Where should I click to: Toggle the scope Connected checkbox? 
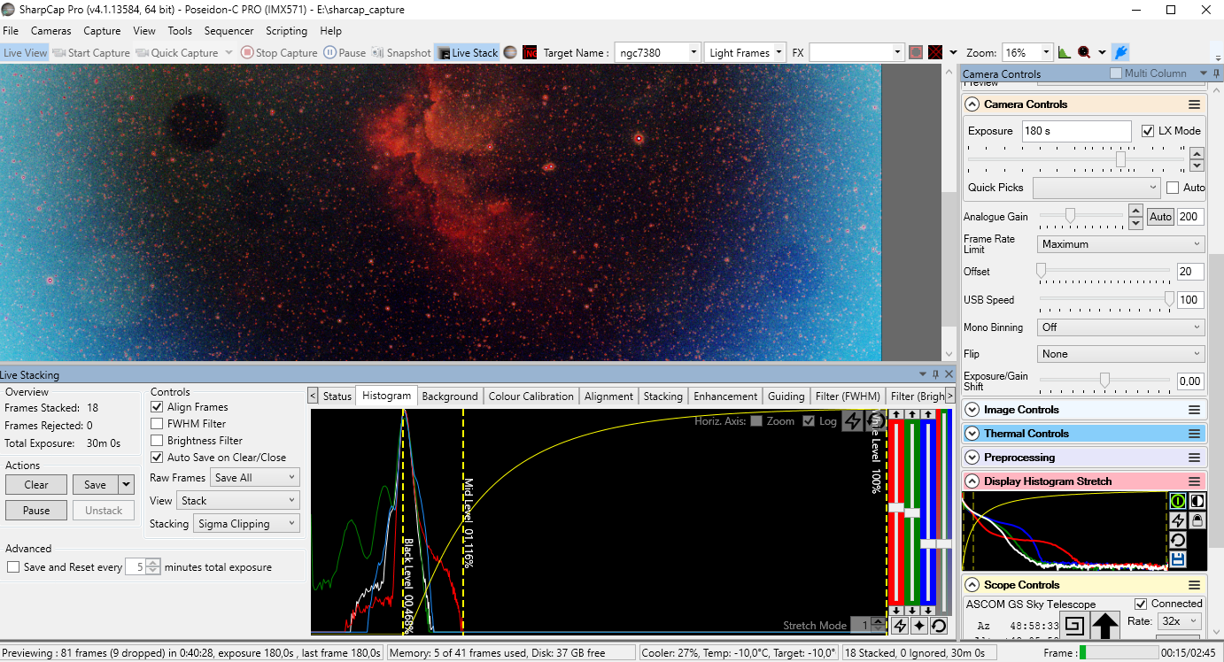click(1141, 604)
